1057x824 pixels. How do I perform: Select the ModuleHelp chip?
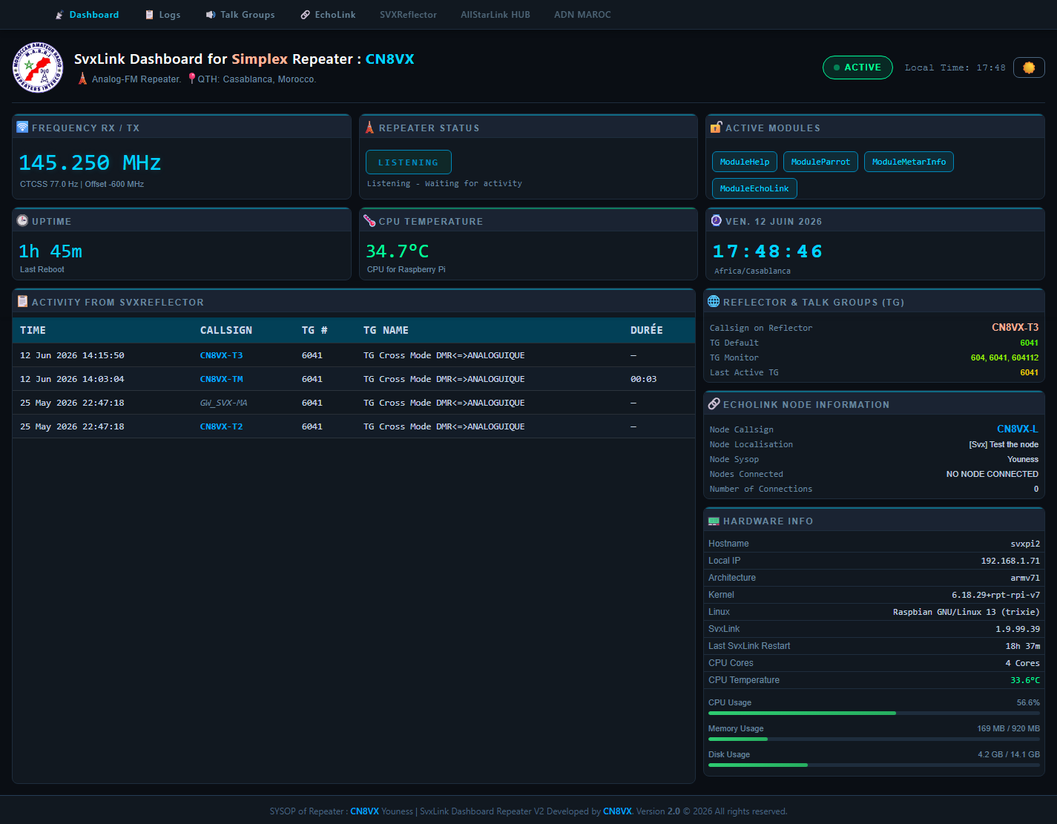click(745, 162)
